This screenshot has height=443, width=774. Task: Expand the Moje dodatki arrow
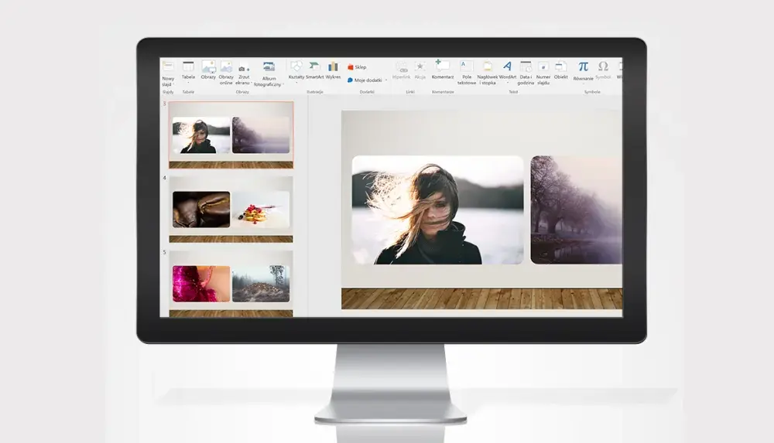[x=386, y=80]
